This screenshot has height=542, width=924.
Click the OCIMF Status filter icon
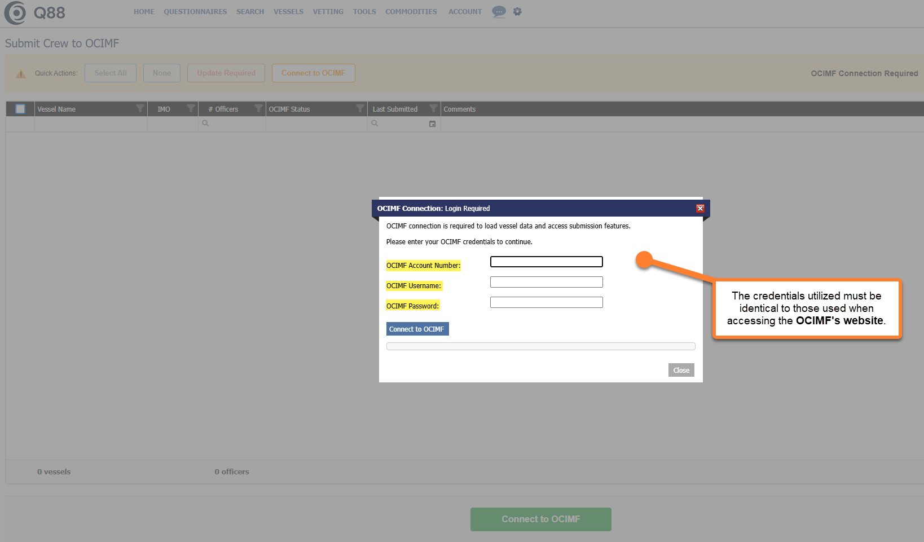[x=360, y=109]
